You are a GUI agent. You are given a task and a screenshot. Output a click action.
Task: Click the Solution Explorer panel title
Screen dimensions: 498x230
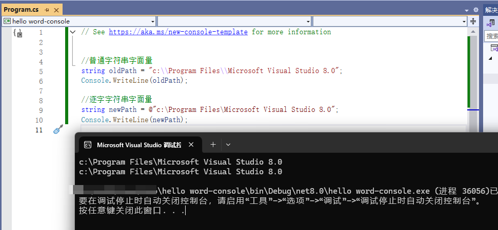pyautogui.click(x=491, y=10)
